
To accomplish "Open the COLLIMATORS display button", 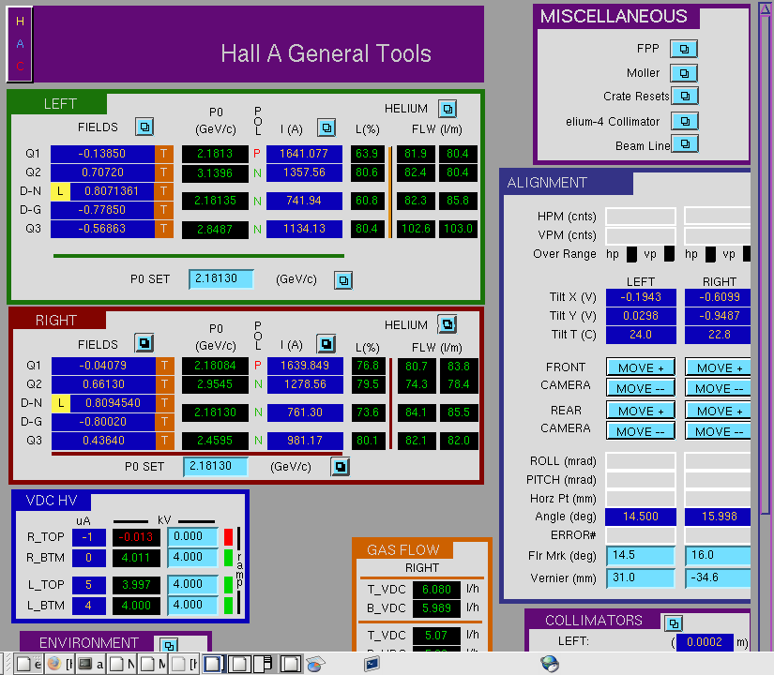I will point(674,623).
